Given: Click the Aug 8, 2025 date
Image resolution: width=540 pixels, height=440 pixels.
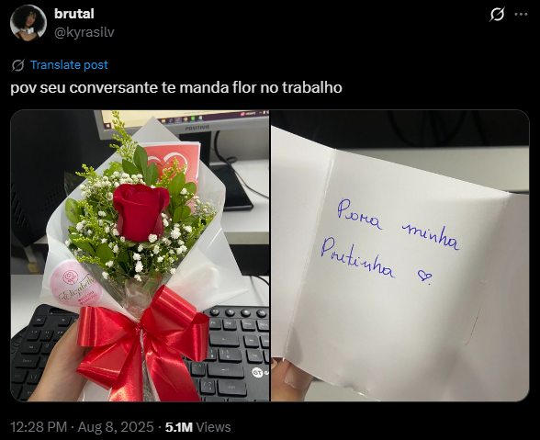Looking at the screenshot, I should (x=116, y=427).
